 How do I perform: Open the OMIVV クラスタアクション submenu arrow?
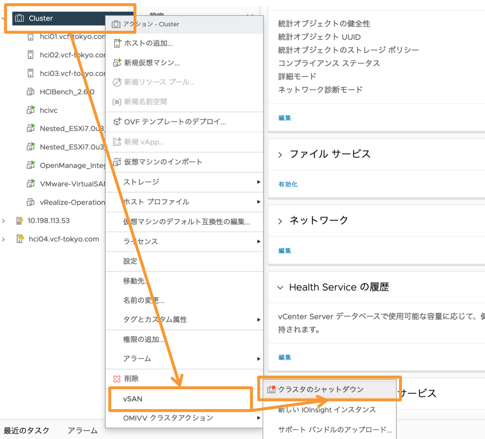coord(259,418)
